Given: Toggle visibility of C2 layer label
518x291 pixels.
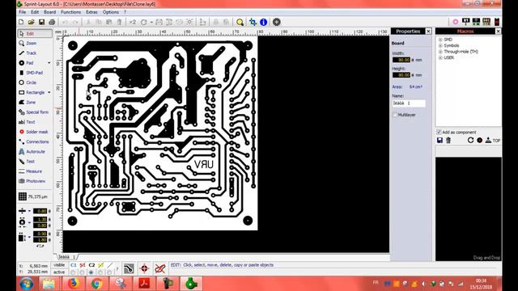Looking at the screenshot, I should pyautogui.click(x=91, y=265).
